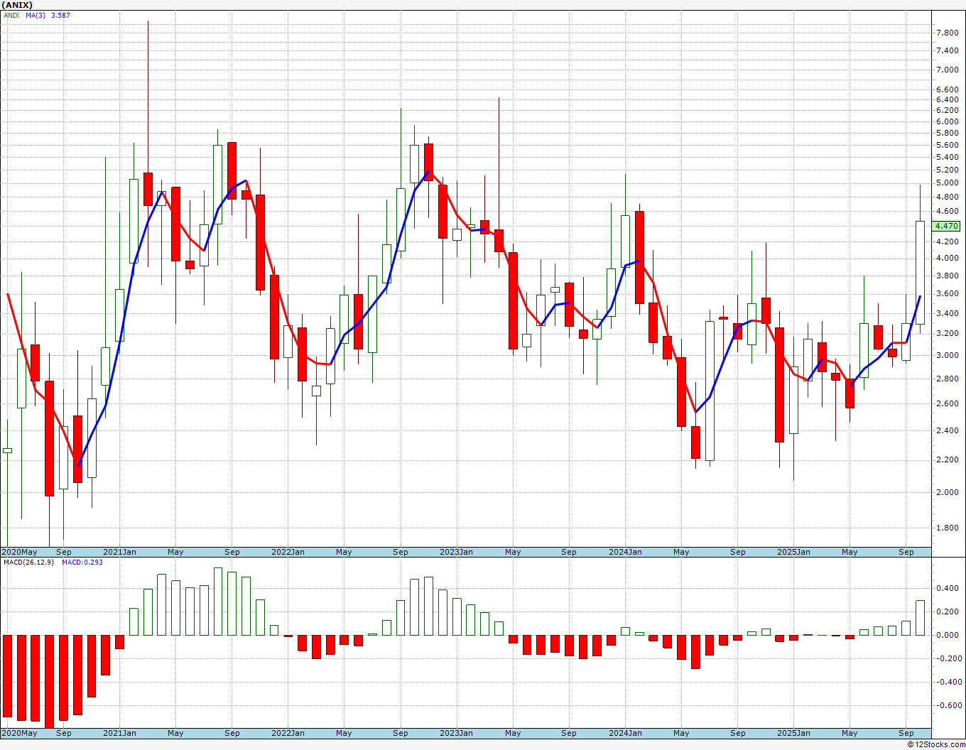The height and width of the screenshot is (750, 966).
Task: Click the 5.600 price axis label
Action: 947,145
